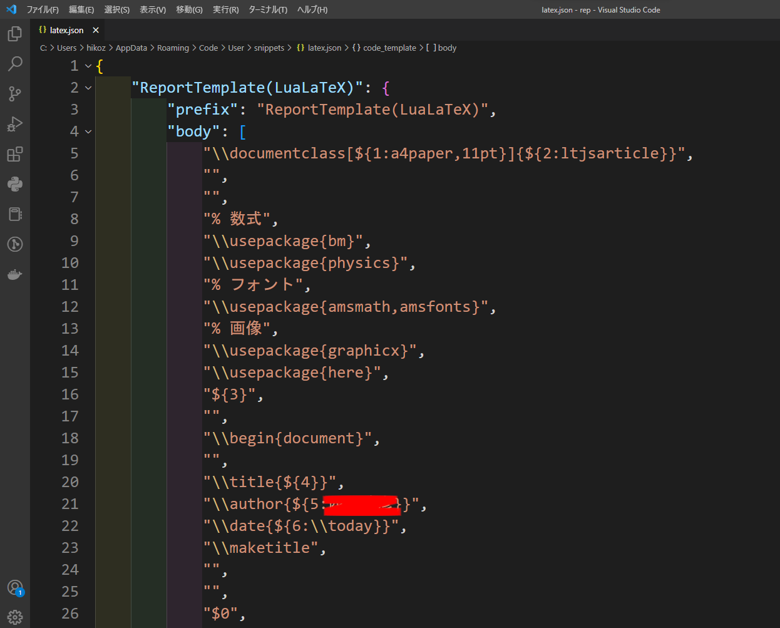Viewport: 780px width, 628px height.
Task: Click the \\documentclass line text
Action: [x=444, y=153]
